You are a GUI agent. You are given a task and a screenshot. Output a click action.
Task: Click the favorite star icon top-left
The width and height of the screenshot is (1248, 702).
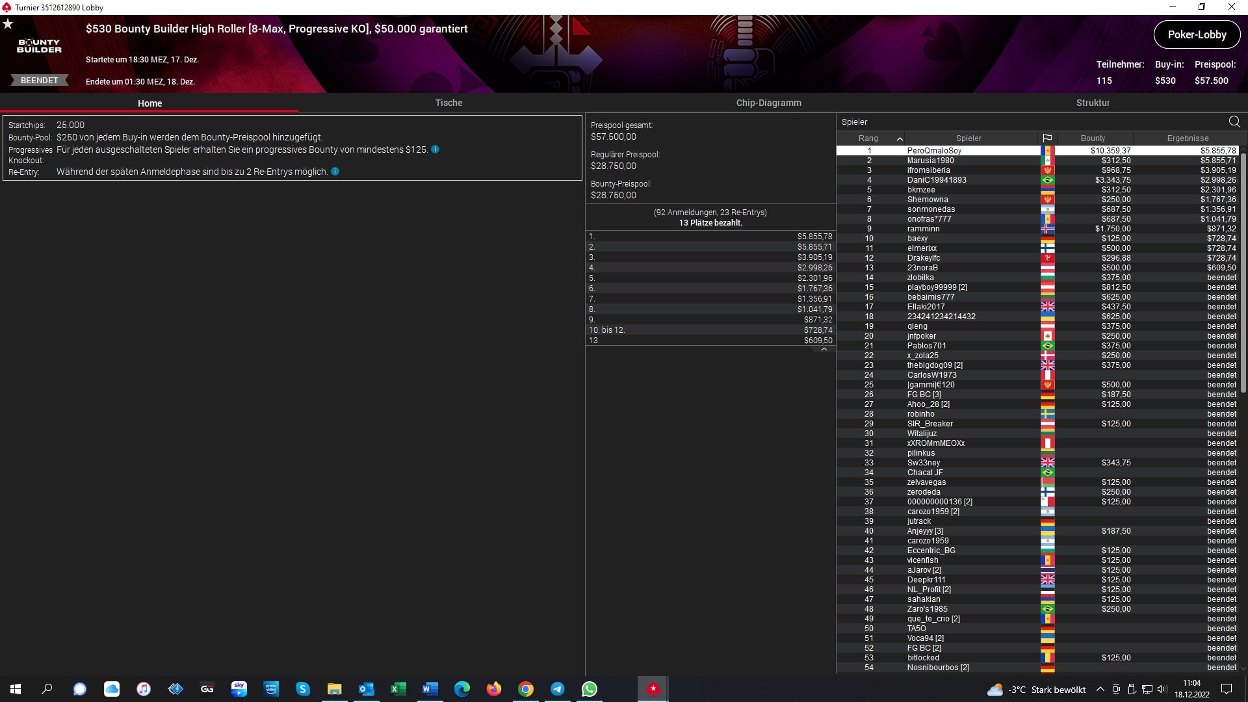point(8,24)
